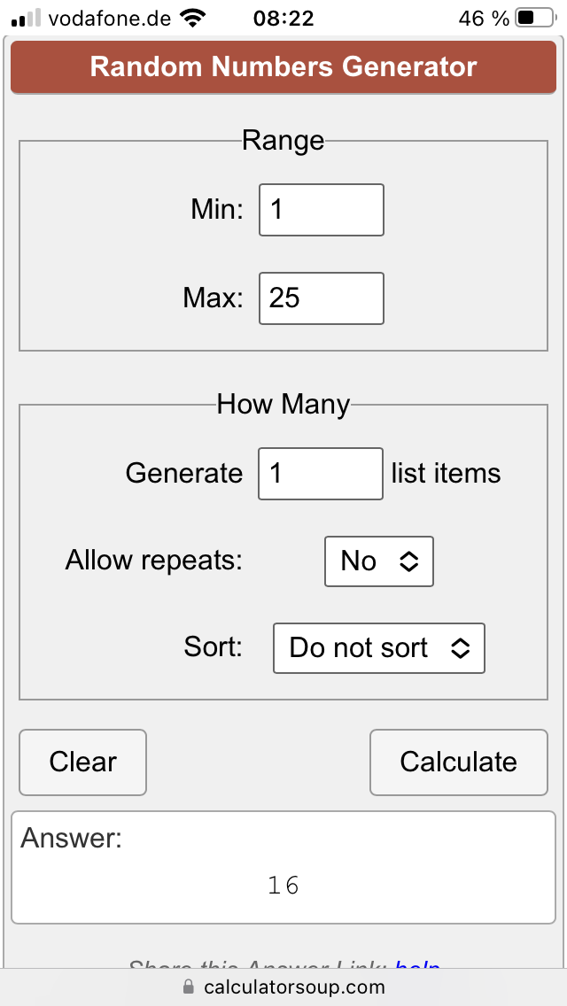Open the Allow repeats dropdown showing No
The width and height of the screenshot is (567, 1006).
[x=379, y=561]
